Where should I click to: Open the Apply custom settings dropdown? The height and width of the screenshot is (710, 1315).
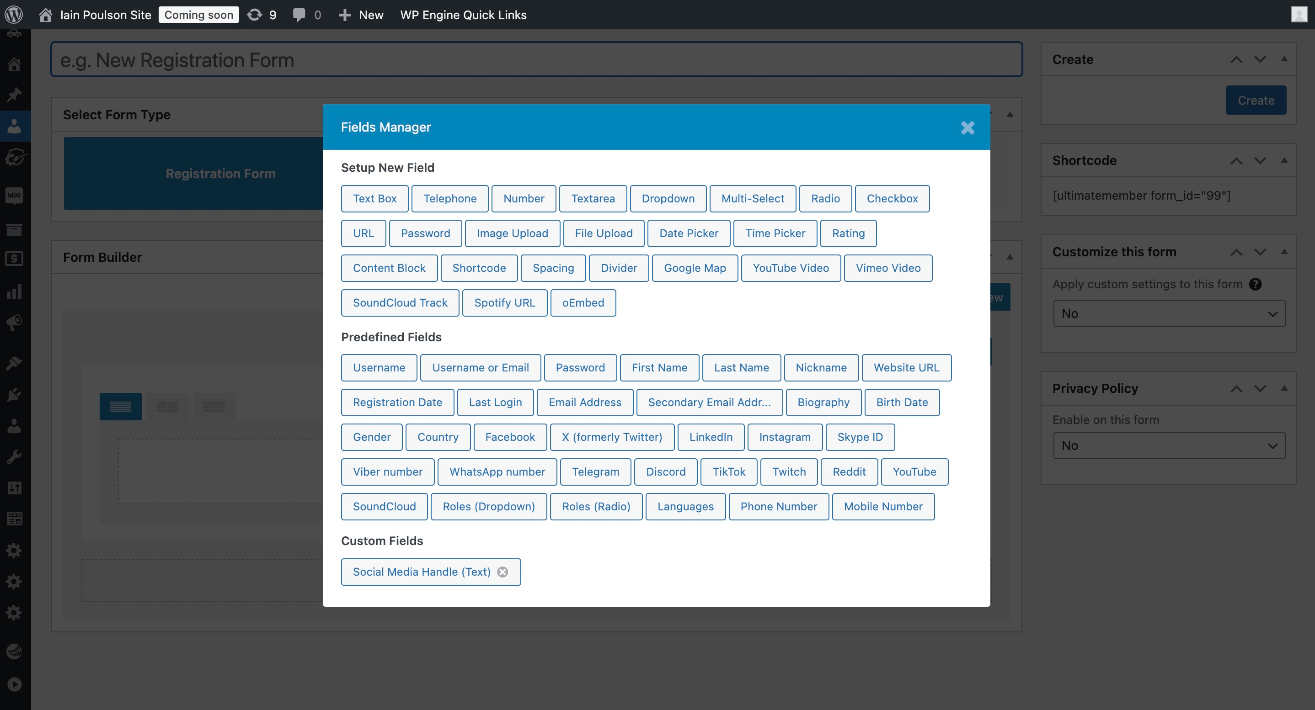tap(1169, 314)
